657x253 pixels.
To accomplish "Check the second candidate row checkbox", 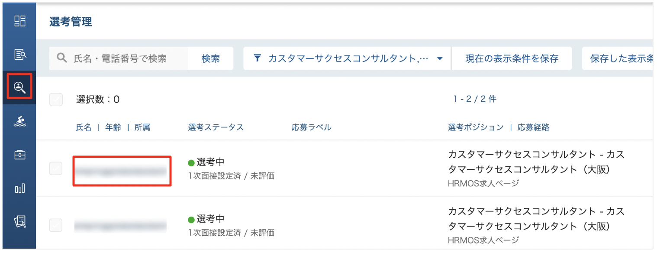I will (x=56, y=225).
